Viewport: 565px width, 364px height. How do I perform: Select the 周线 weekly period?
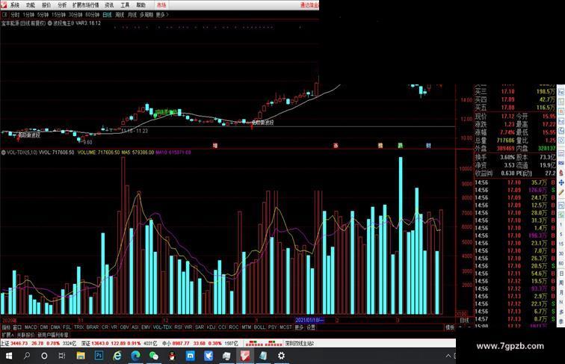pos(120,15)
